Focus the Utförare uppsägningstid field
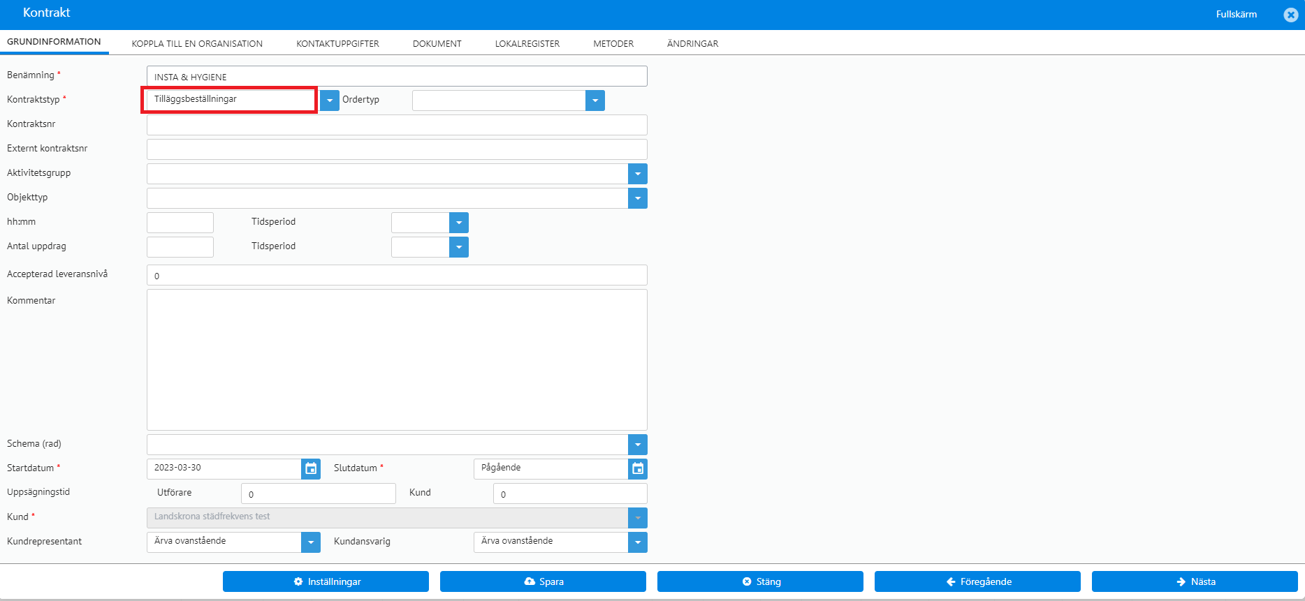This screenshot has width=1305, height=601. click(x=319, y=494)
